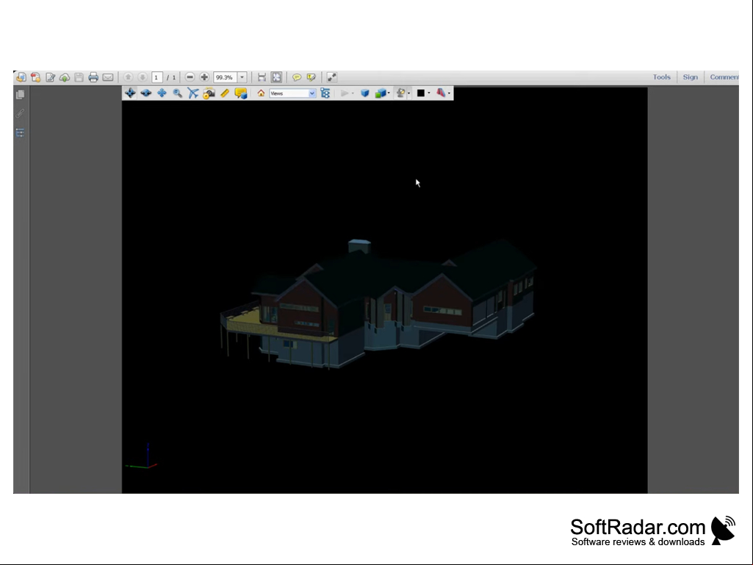Select the 3D Pan tool
Screen dimensions: 753x565
(162, 93)
